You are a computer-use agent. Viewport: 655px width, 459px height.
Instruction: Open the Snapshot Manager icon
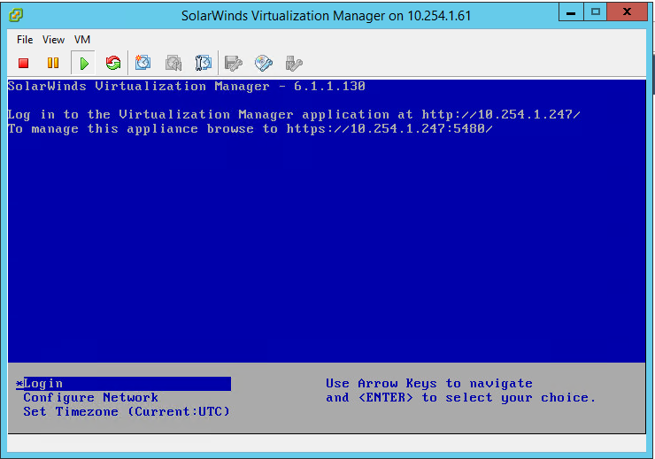[x=204, y=63]
